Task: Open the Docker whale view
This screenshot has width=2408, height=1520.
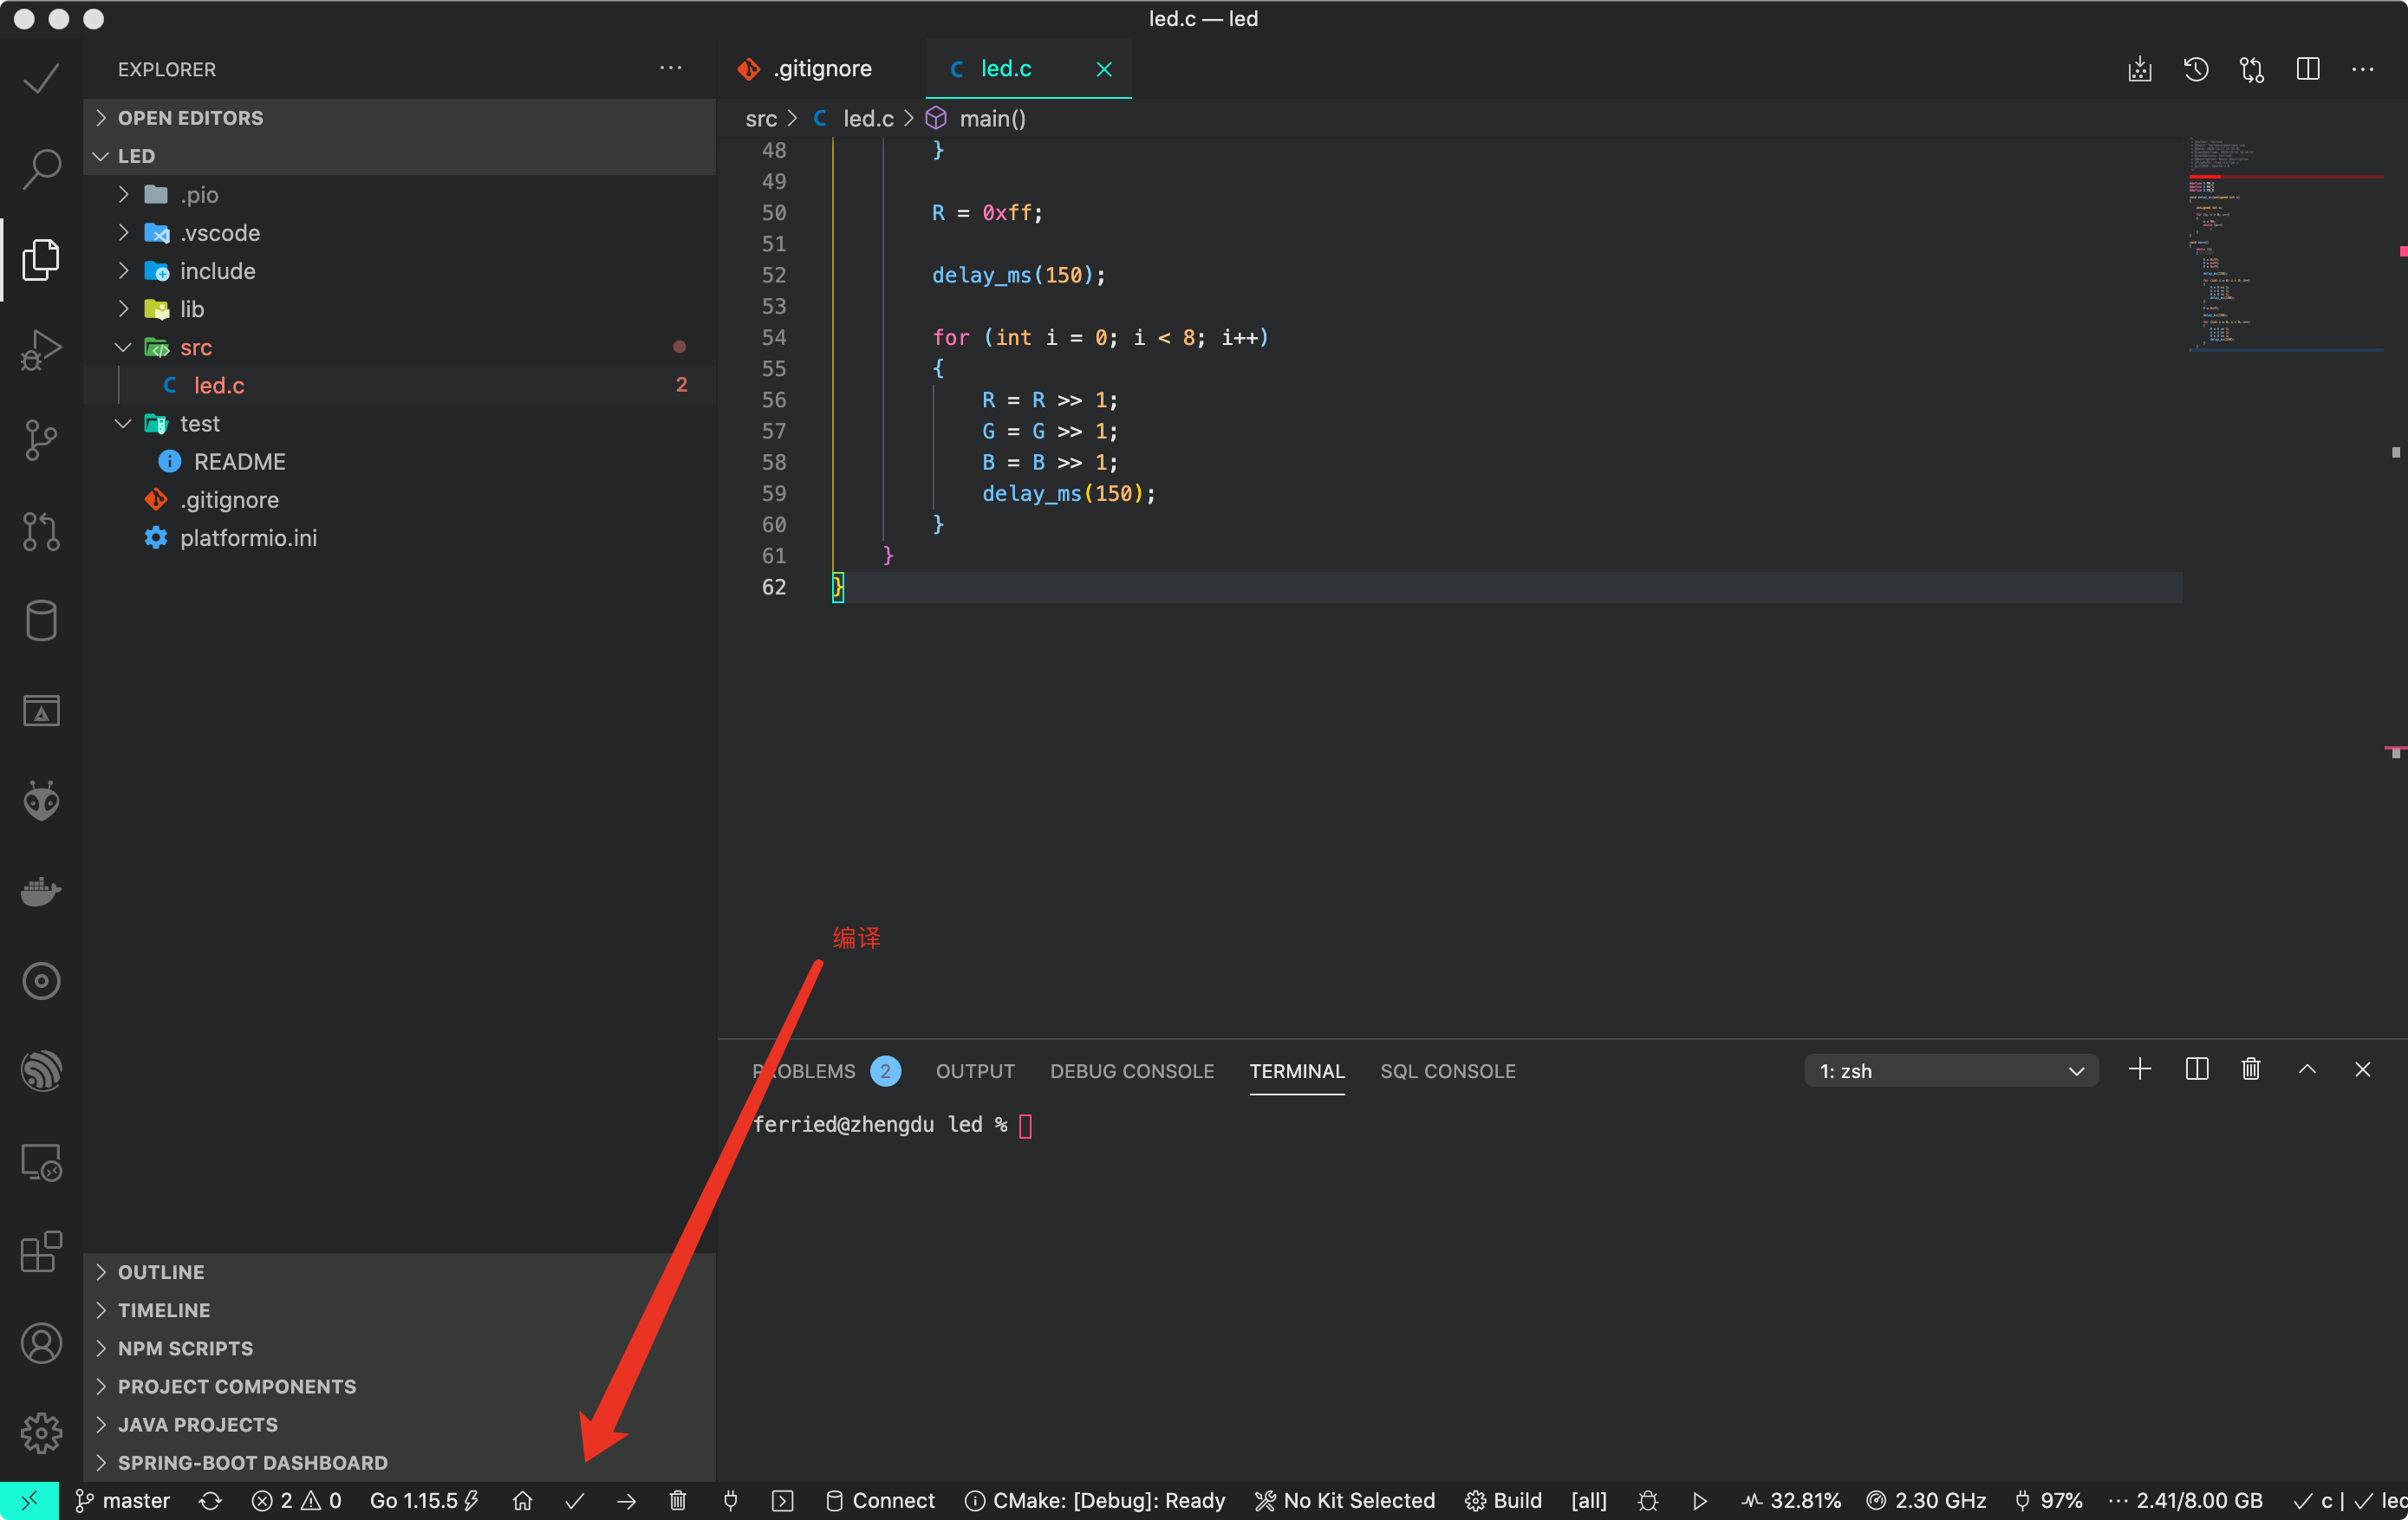Action: click(41, 891)
